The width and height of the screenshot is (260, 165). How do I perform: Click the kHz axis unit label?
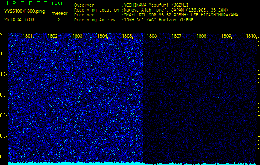tap(4, 33)
